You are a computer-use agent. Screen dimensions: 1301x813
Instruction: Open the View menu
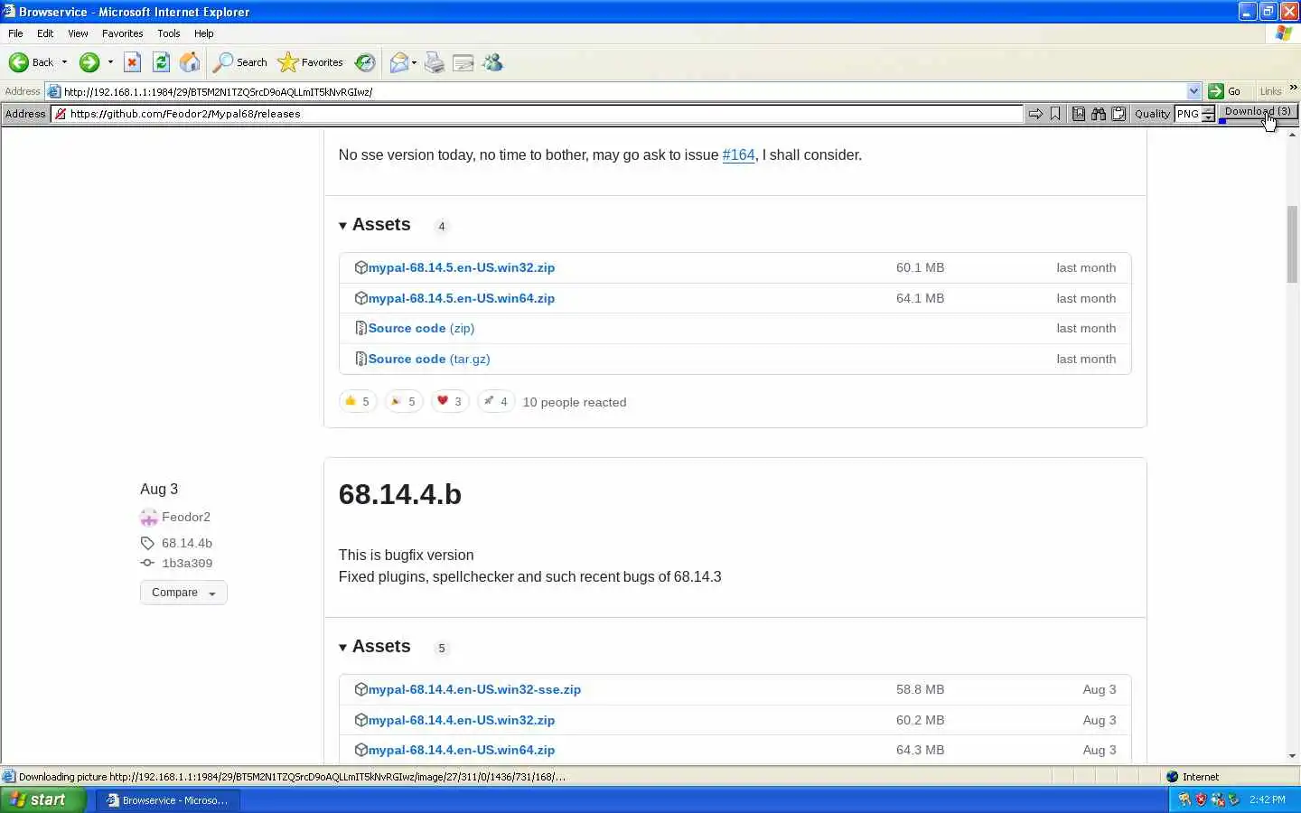click(x=78, y=33)
